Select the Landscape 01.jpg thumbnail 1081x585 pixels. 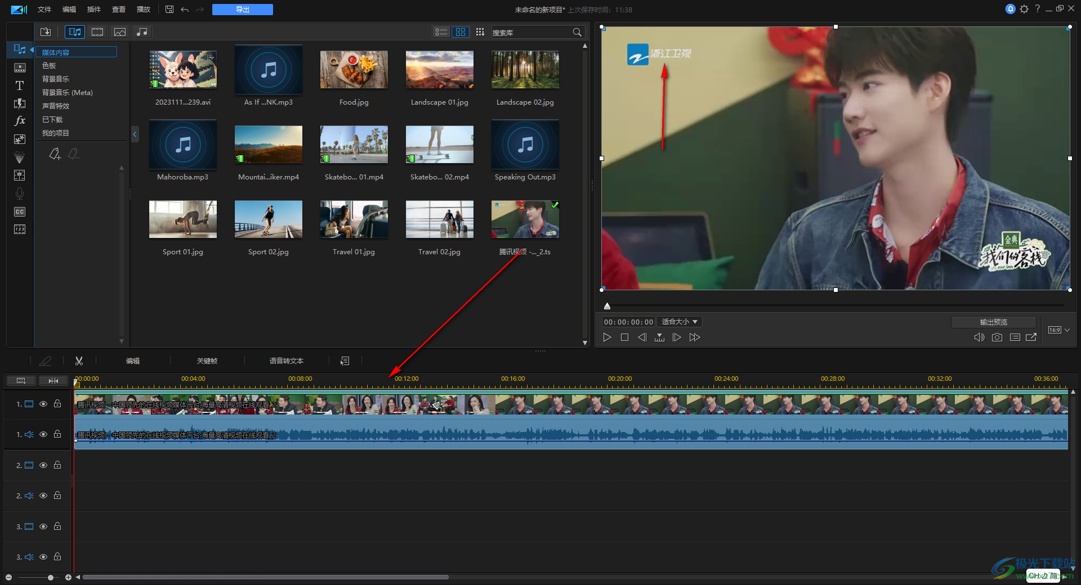440,70
